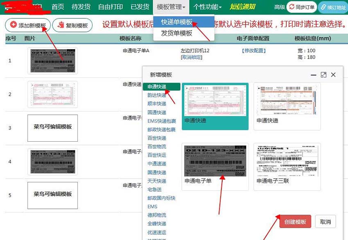
Task: Open 短信通知 in the top bar
Action: [242, 7]
